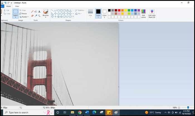The width and height of the screenshot is (195, 116).
Task: Select the Color picker eyedropper tool
Action: click(x=36, y=16)
